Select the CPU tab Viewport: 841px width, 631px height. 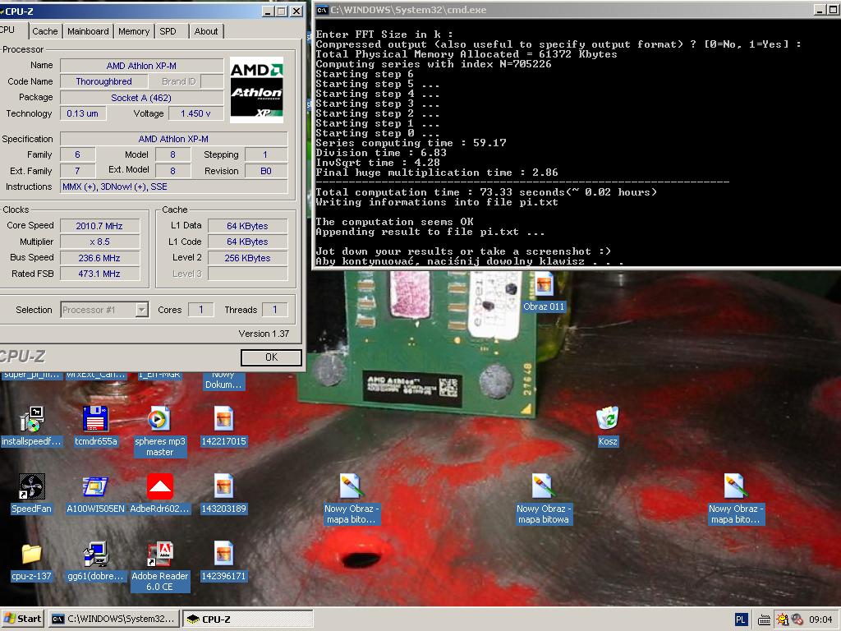pyautogui.click(x=11, y=30)
